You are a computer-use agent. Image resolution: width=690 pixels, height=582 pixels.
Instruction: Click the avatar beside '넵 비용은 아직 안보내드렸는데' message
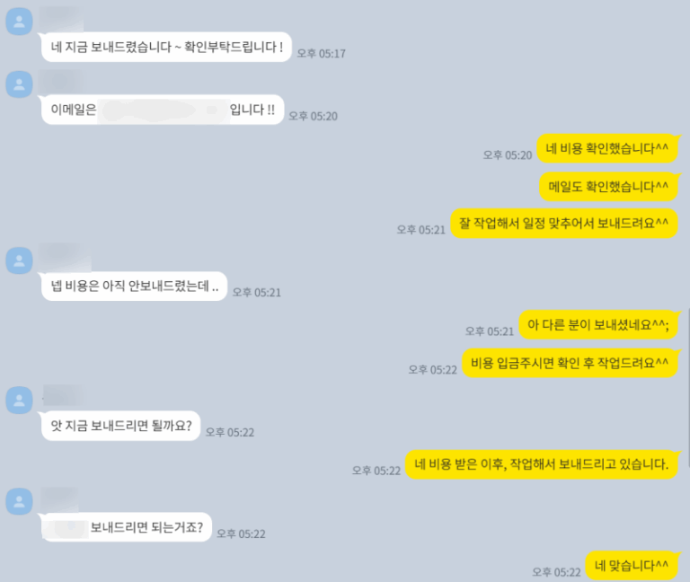19,260
